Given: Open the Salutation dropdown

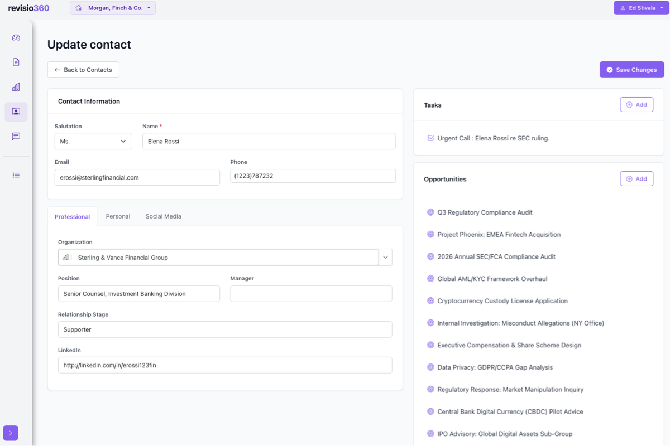Looking at the screenshot, I should [93, 142].
